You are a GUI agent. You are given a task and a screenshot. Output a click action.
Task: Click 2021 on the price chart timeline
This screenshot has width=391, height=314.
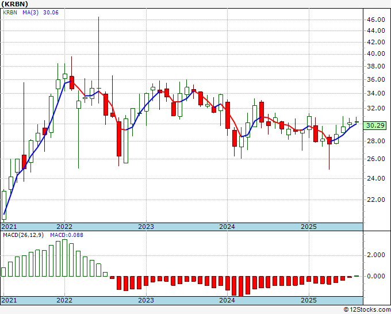[x=9, y=227]
